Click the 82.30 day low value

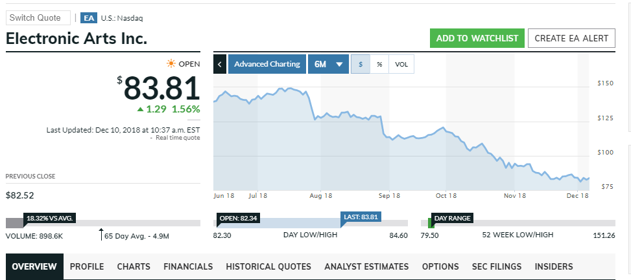click(222, 235)
